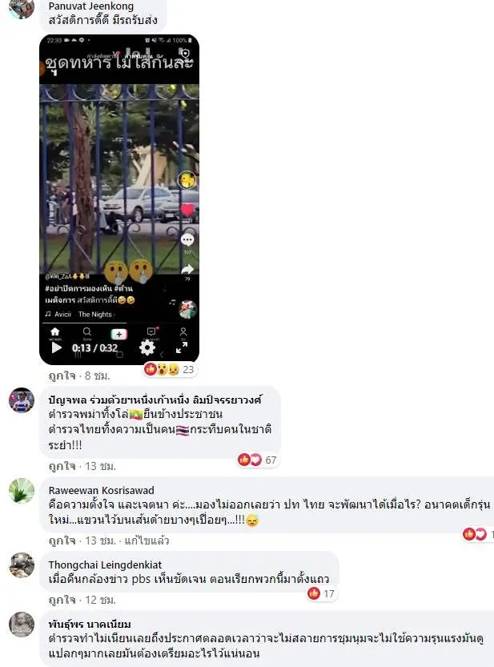The width and height of the screenshot is (494, 667).
Task: Tap the TikTok plus create button
Action: [118, 334]
